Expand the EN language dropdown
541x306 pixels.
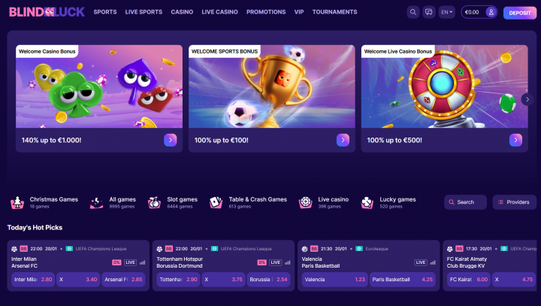(447, 13)
